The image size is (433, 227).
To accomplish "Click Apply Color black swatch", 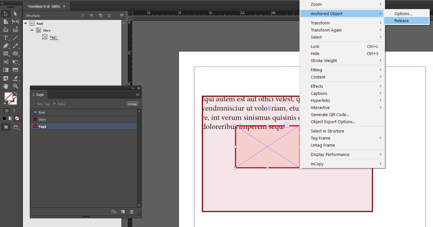I will [4, 118].
